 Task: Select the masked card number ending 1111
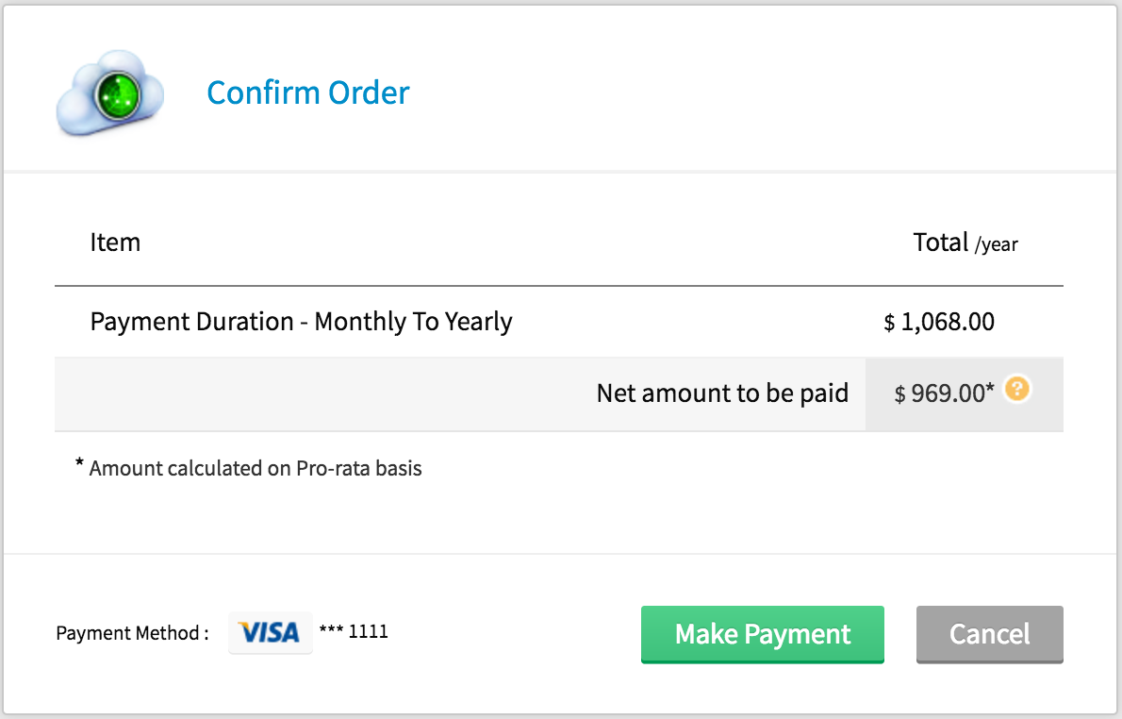354,632
